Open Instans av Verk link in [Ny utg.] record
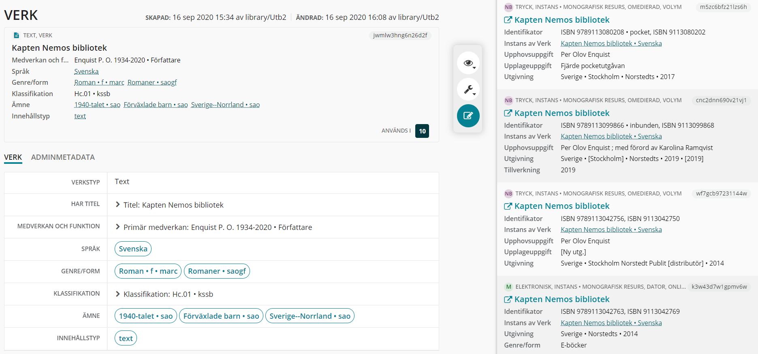Screen dimensions: 758x354 pos(611,230)
